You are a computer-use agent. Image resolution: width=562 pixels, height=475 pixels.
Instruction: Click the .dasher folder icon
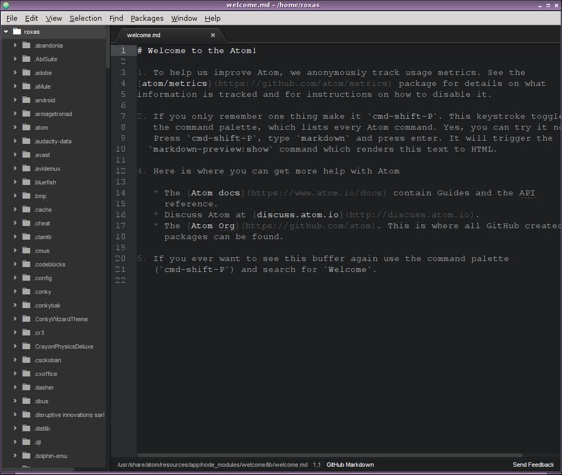click(x=26, y=387)
